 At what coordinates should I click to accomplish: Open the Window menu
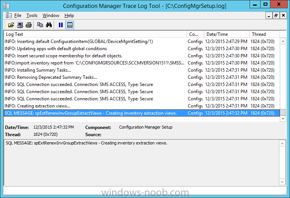click(x=51, y=15)
